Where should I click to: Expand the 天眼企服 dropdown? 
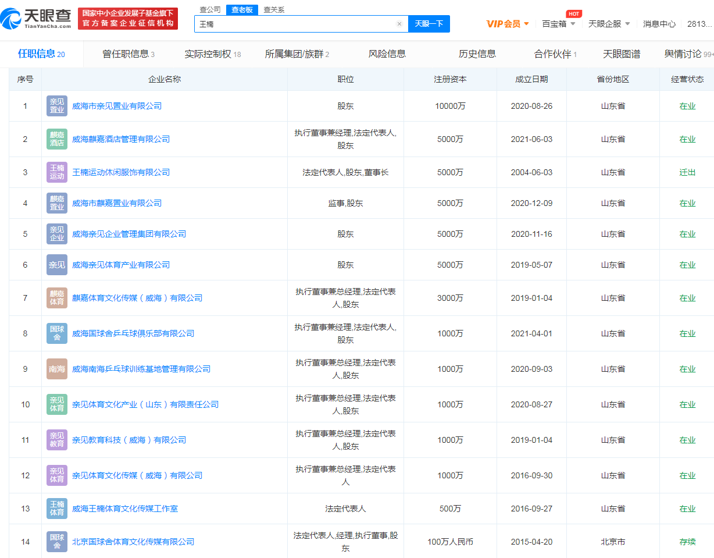pos(609,24)
